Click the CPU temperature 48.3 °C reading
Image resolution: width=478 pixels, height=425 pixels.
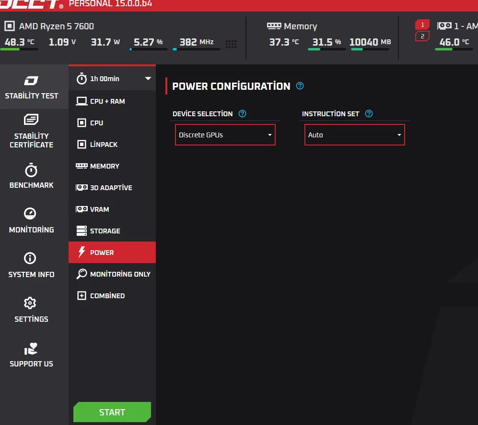[19, 42]
